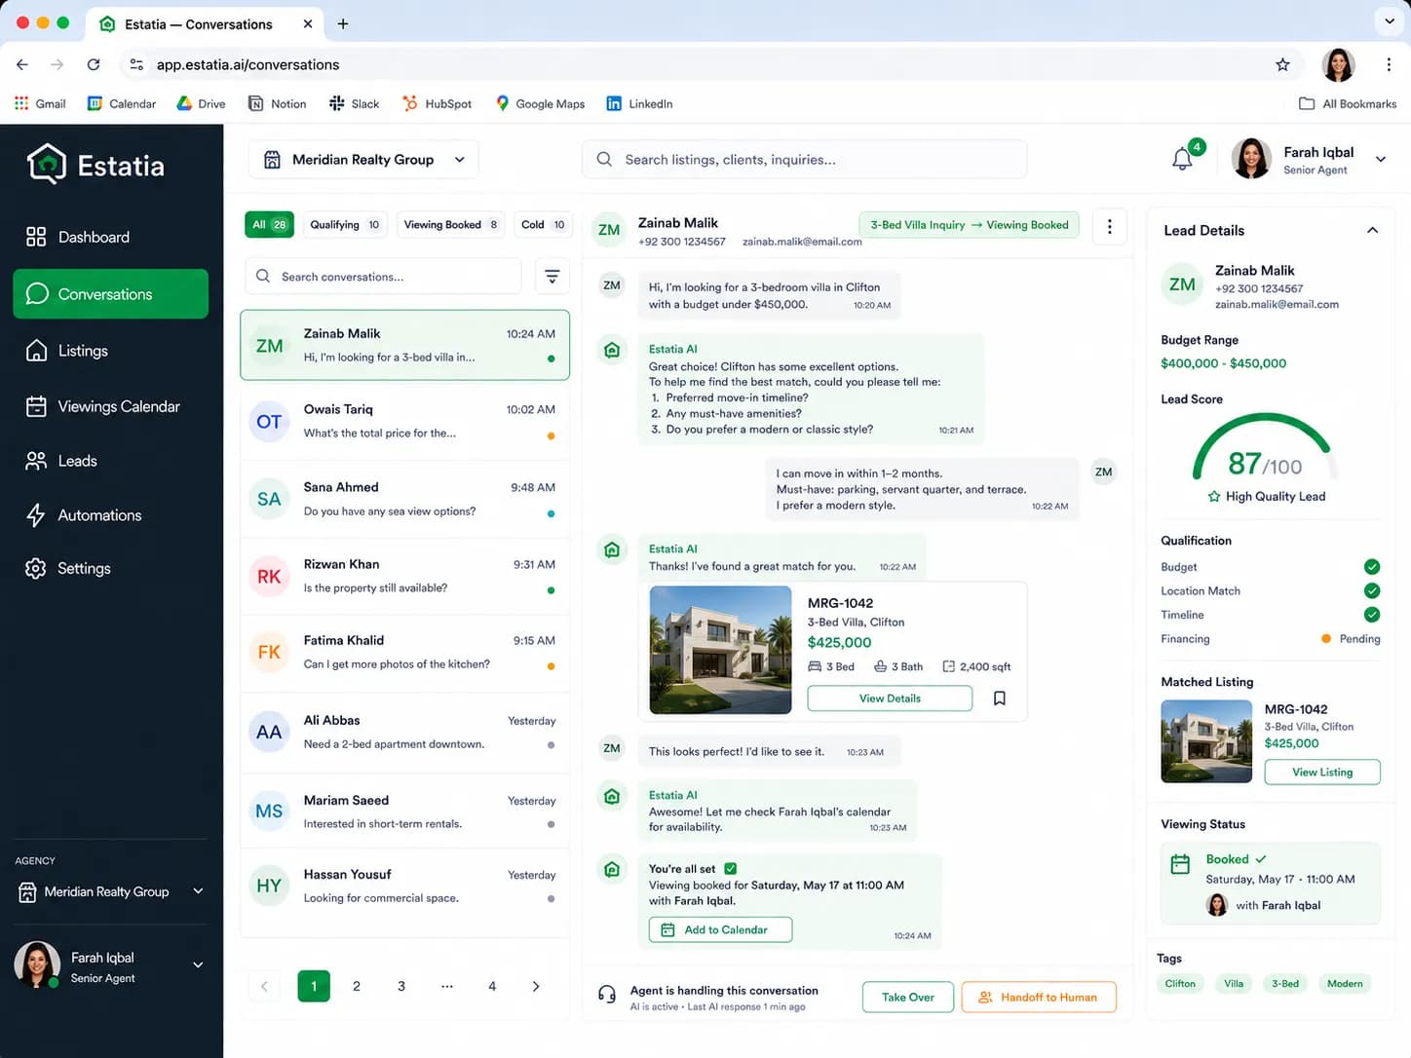Open the LinkedIn bookmark
The height and width of the screenshot is (1058, 1411).
click(639, 103)
